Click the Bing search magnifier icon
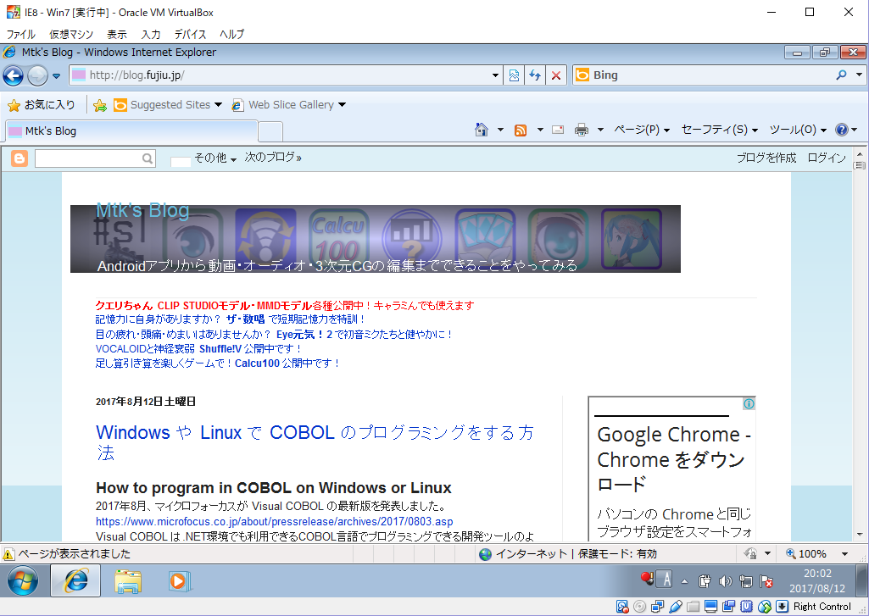The image size is (869, 616). (x=841, y=75)
